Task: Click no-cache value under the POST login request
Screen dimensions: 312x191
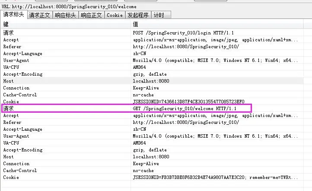Action: pos(143,95)
